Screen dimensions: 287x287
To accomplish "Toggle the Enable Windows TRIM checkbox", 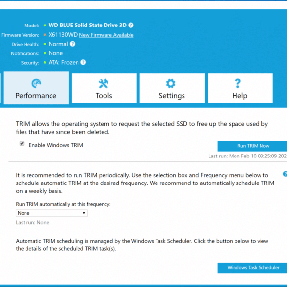I will pos(22,143).
